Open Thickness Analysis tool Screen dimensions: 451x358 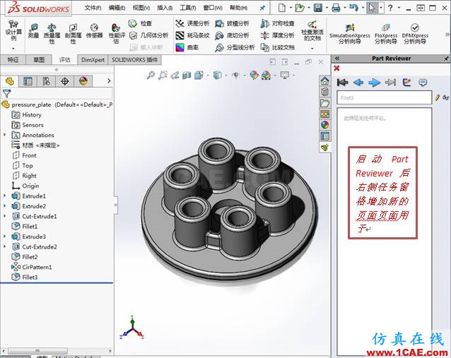coord(277,35)
